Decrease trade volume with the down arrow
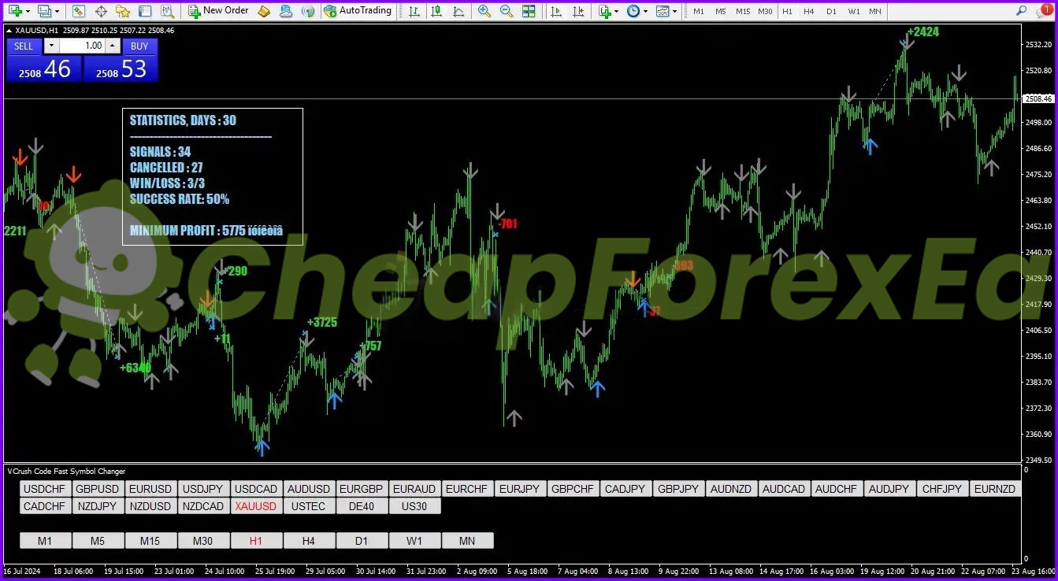The width and height of the screenshot is (1058, 581). click(51, 46)
